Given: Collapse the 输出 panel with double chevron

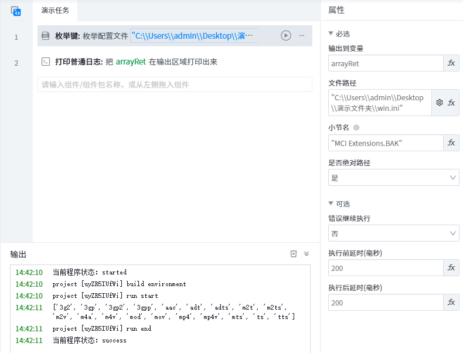Looking at the screenshot, I should 306,254.
